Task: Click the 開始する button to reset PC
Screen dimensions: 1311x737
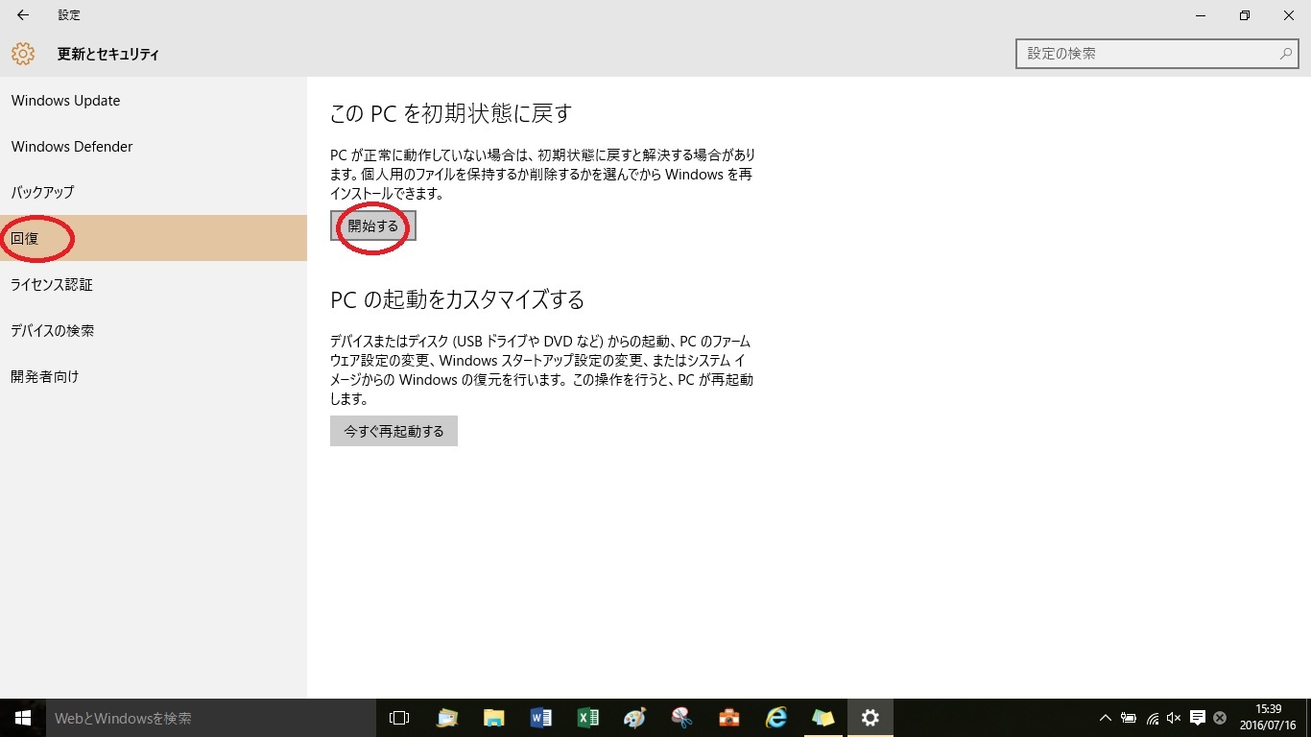Action: 373,226
